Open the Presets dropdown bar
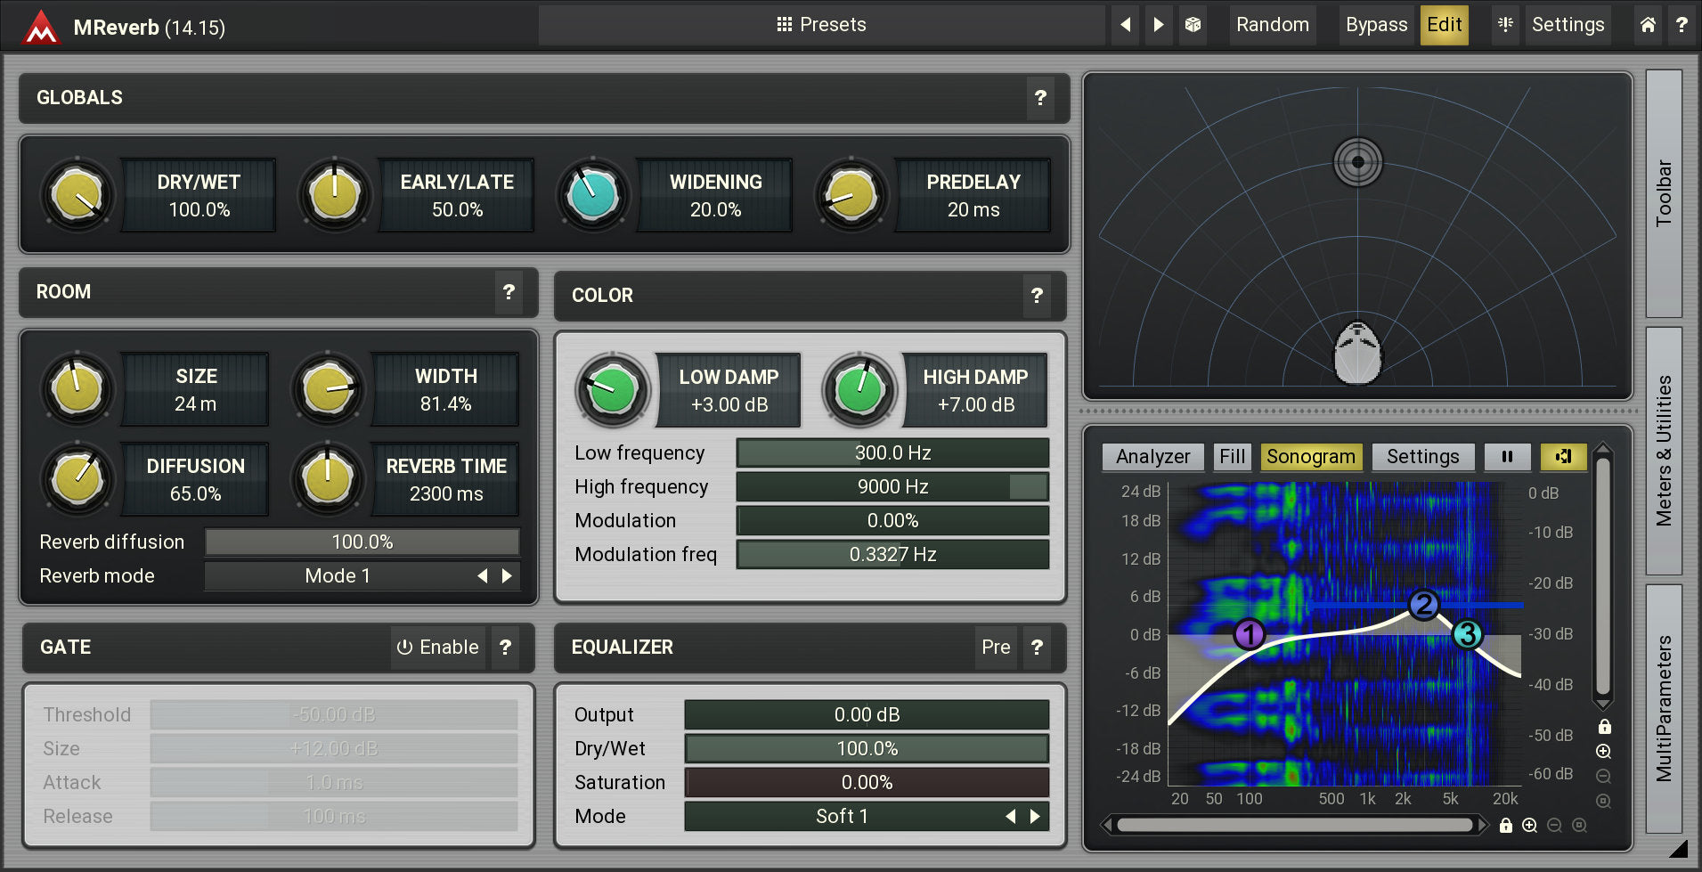Image resolution: width=1702 pixels, height=872 pixels. tap(821, 25)
